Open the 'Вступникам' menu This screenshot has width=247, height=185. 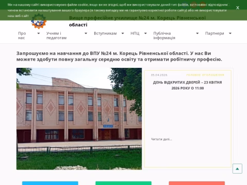(105, 33)
